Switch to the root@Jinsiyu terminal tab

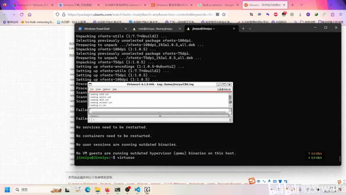click(155, 29)
